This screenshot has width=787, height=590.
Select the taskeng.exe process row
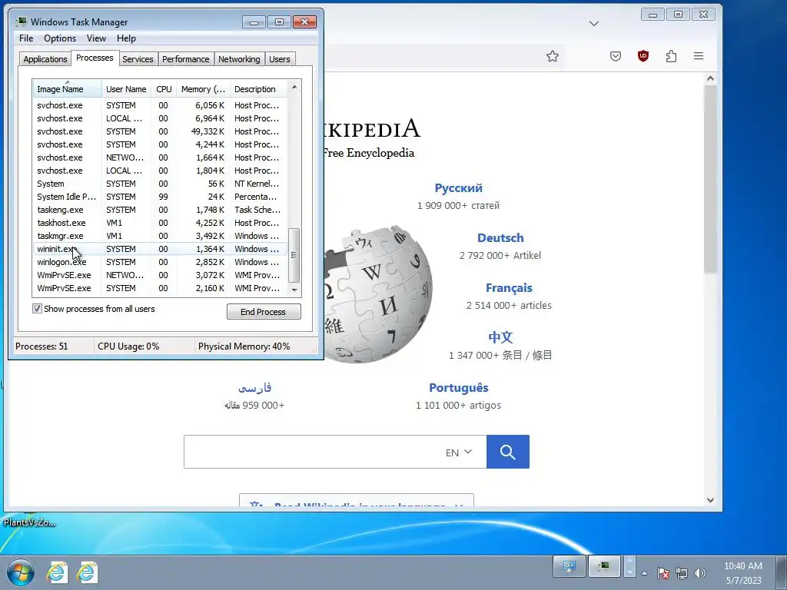(x=161, y=210)
